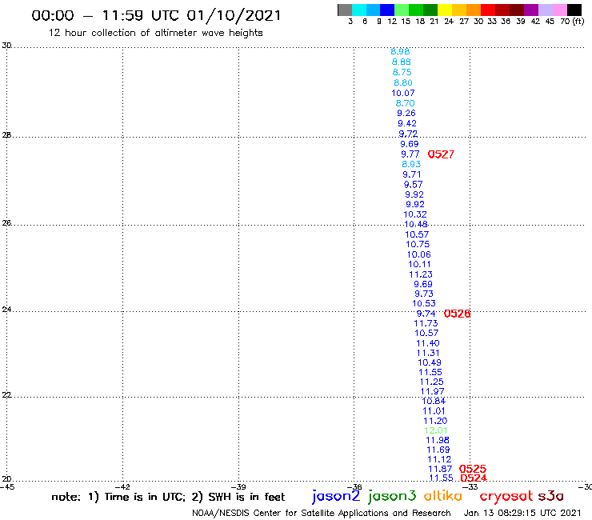
Task: Click the purple legend swatch
Action: click(x=531, y=10)
